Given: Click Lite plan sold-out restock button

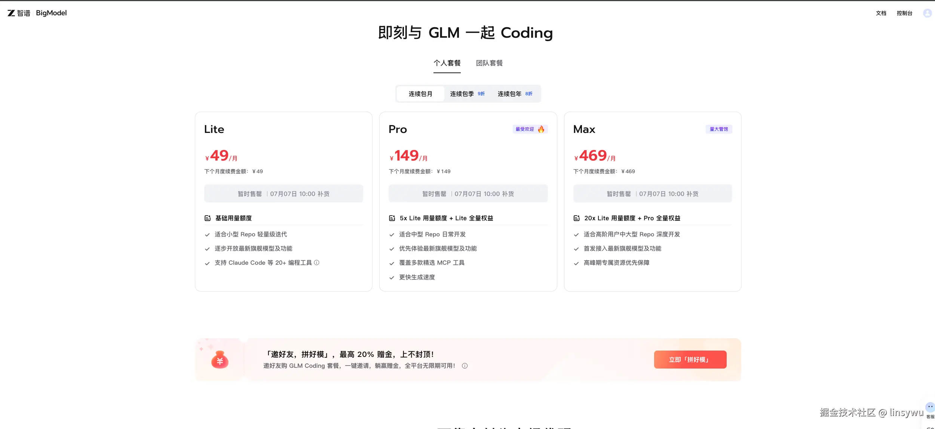Looking at the screenshot, I should click(x=283, y=193).
